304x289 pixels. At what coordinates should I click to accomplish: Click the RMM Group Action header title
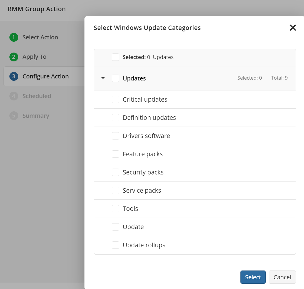[x=37, y=9]
